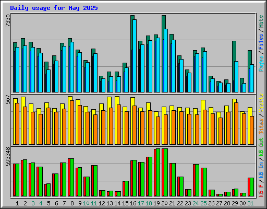Select day 8 label on x-axis
This screenshot has height=209, width=267.
[72, 203]
